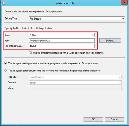Click the checkbox label about 32-bit application
This screenshot has height=126, width=129.
pos(68,53)
